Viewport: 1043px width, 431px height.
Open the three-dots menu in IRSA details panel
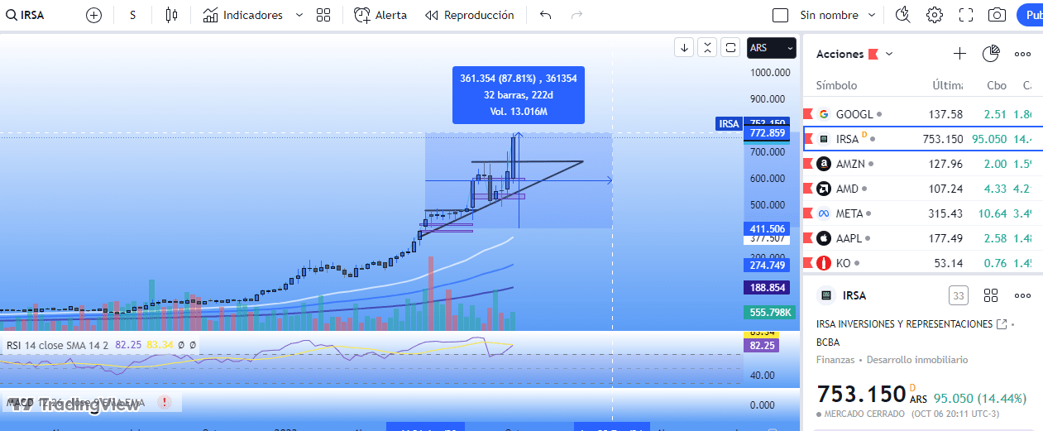pos(1022,295)
